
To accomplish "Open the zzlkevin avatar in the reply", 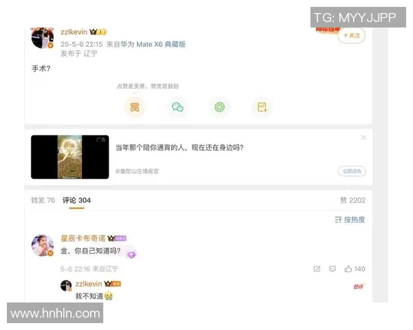I will pyautogui.click(x=66, y=285).
